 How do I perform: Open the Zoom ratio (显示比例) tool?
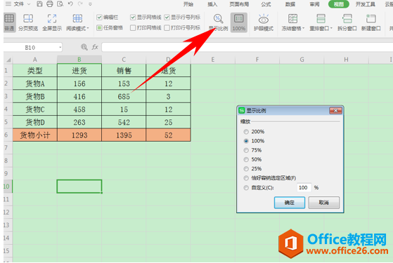coord(218,22)
